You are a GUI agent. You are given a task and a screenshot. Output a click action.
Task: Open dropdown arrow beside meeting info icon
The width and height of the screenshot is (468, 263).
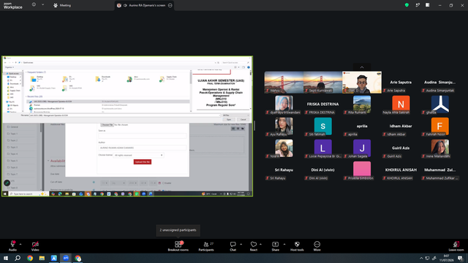pos(42,5)
